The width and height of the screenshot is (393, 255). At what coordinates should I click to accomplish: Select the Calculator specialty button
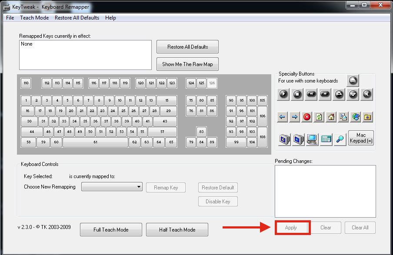tap(326, 139)
